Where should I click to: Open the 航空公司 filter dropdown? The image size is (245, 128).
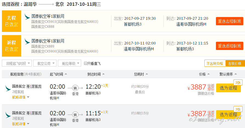tap(45, 63)
